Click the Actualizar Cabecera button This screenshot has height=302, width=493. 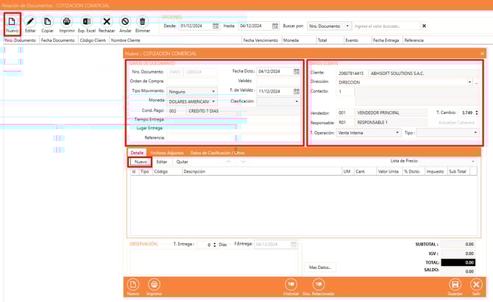point(456,123)
